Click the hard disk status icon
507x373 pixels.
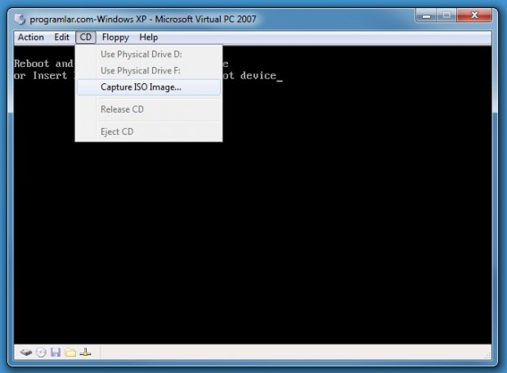pyautogui.click(x=26, y=353)
